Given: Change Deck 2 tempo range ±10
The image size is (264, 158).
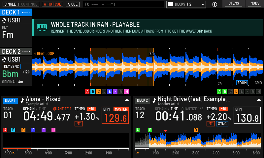Looking at the screenshot, I should (x=223, y=109).
